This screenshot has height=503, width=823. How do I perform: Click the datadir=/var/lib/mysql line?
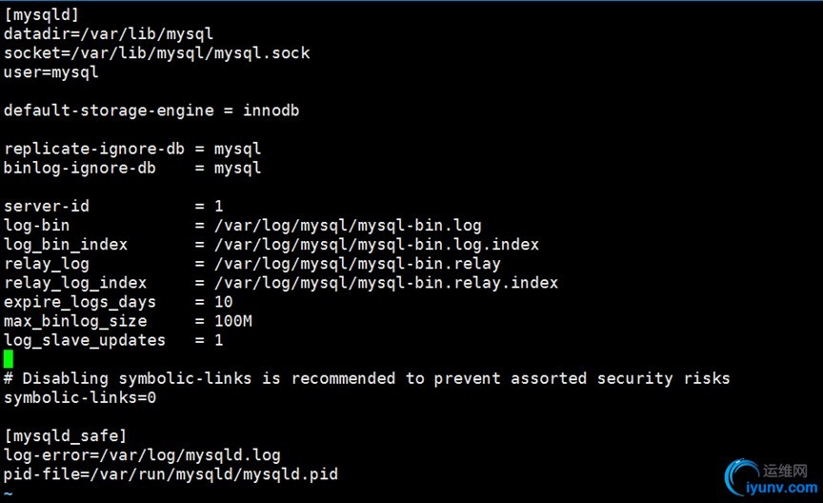pyautogui.click(x=109, y=33)
